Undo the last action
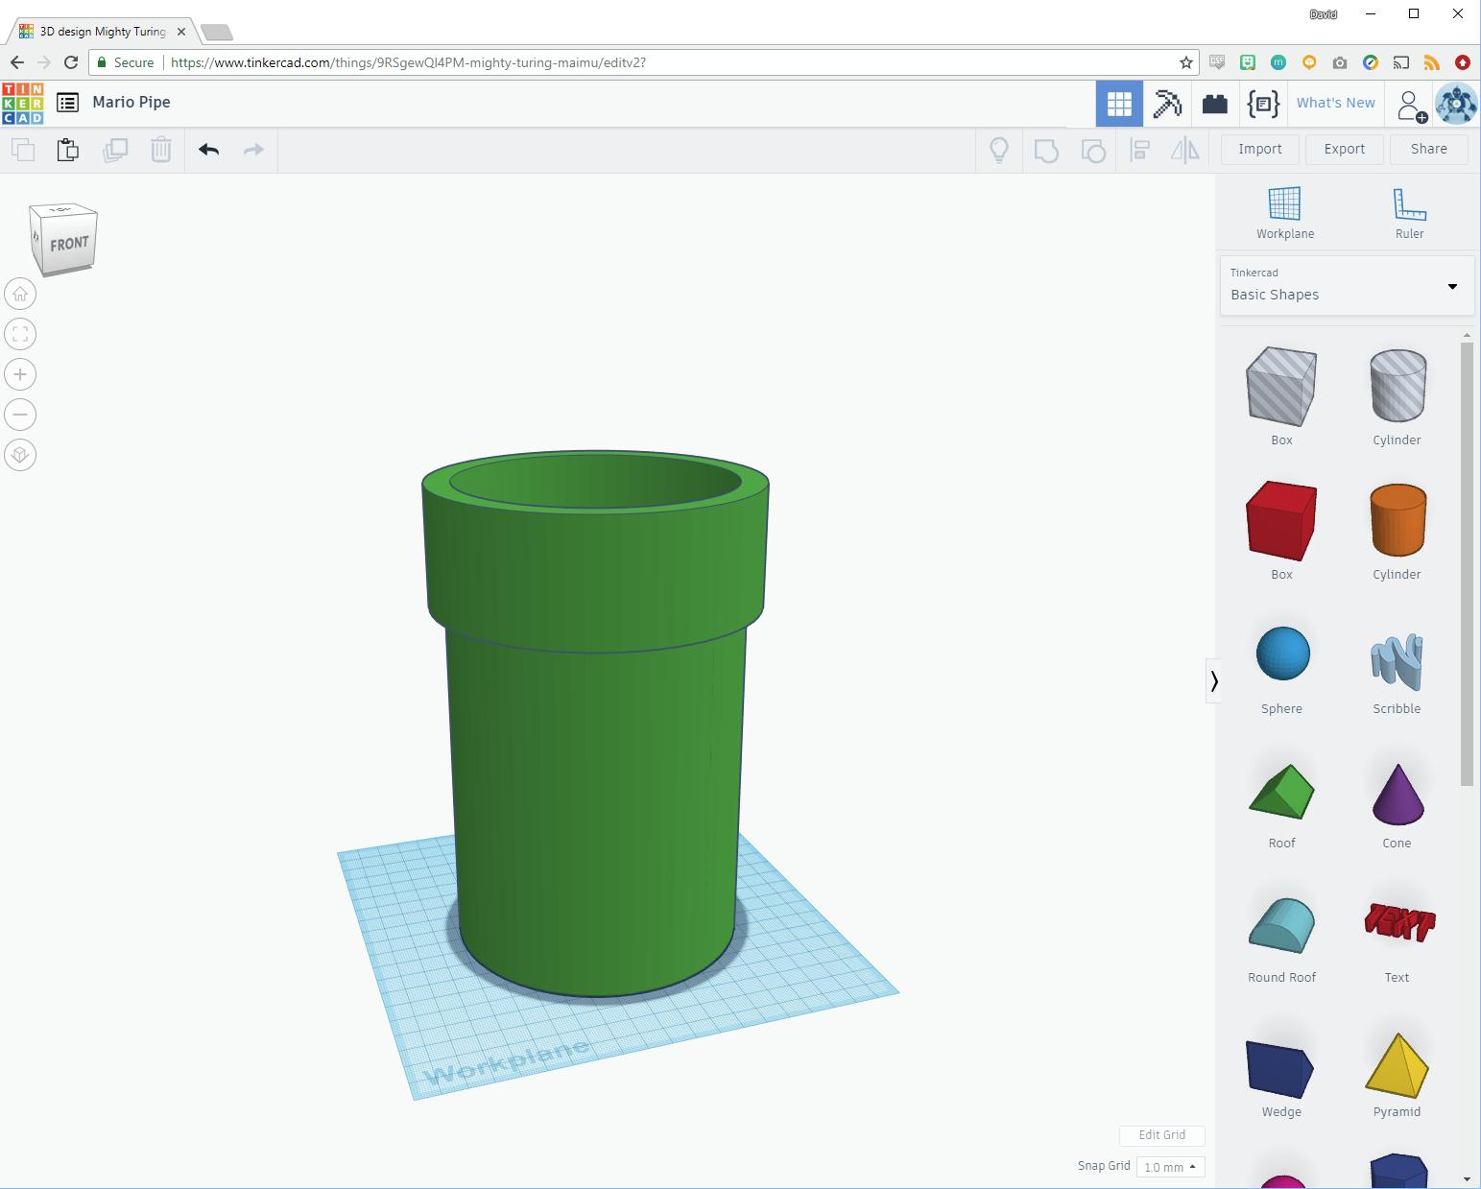This screenshot has height=1189, width=1481. (208, 150)
